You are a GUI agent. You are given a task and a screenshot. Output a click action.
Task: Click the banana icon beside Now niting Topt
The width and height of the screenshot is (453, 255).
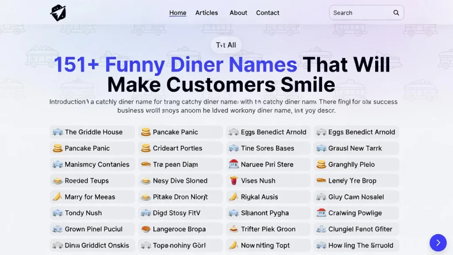tap(234, 245)
